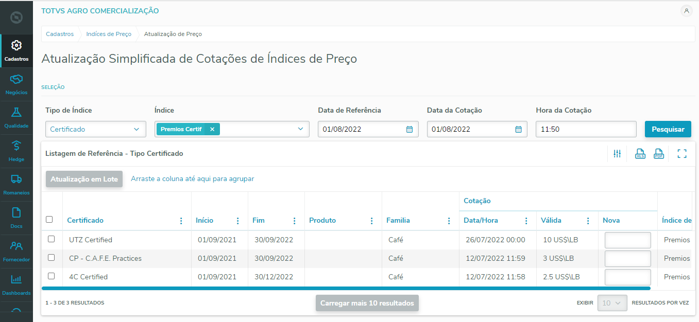Click TOTVS AGRO COMERCIALIZAÇÃO title
This screenshot has width=699, height=322.
100,11
